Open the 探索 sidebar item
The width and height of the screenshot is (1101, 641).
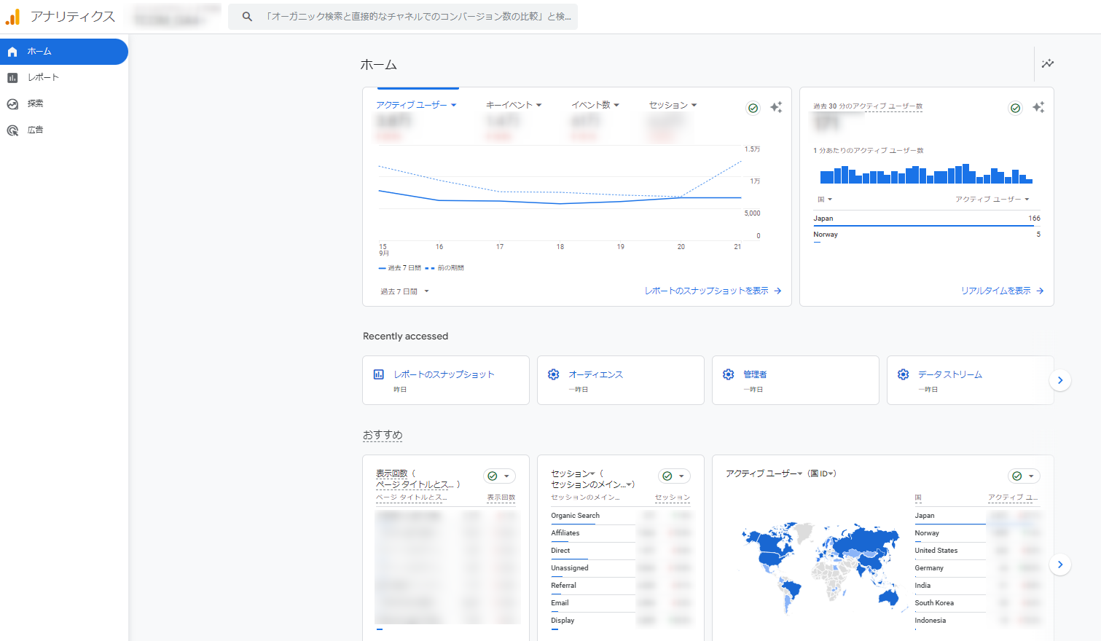point(64,103)
